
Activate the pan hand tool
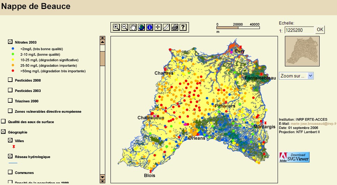[133, 27]
